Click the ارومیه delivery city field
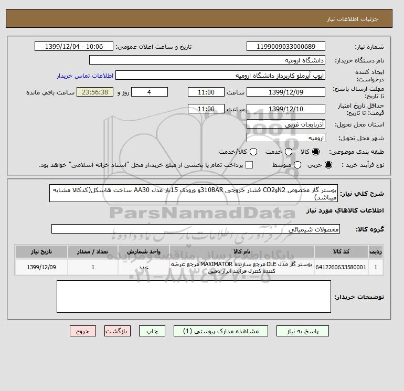The width and height of the screenshot is (404, 391). click(x=286, y=138)
